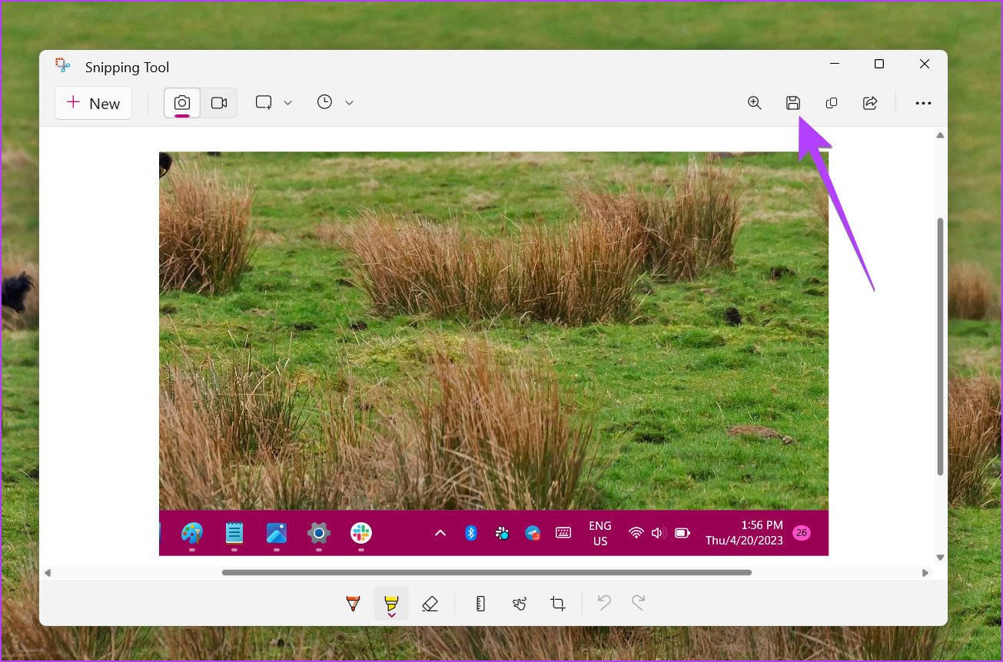Click speaker volume icon in captured tray

(658, 533)
